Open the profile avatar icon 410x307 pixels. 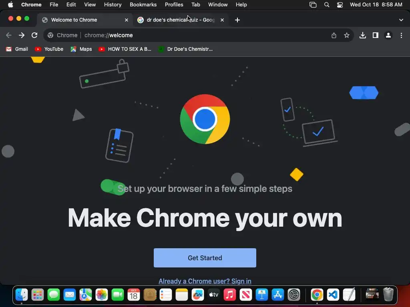pyautogui.click(x=388, y=35)
